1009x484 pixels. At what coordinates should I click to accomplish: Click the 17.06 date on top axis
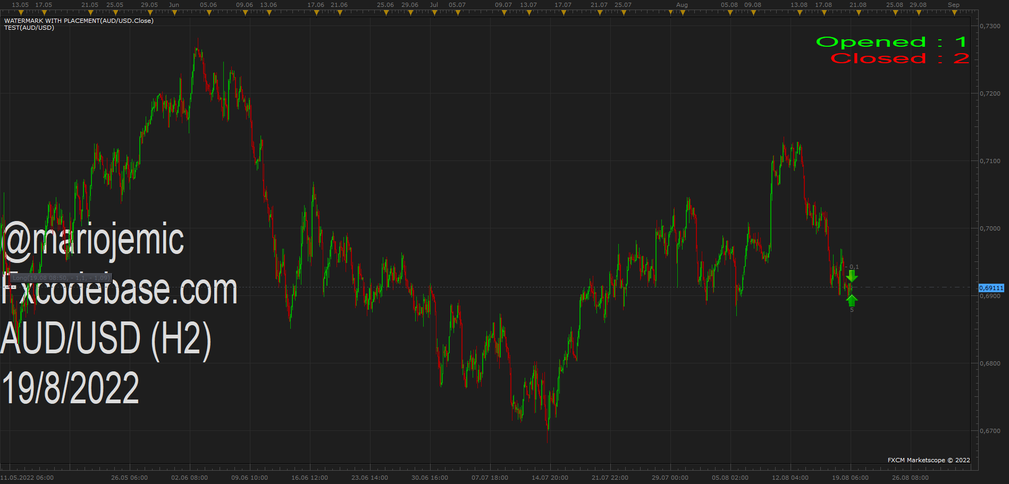coord(316,5)
